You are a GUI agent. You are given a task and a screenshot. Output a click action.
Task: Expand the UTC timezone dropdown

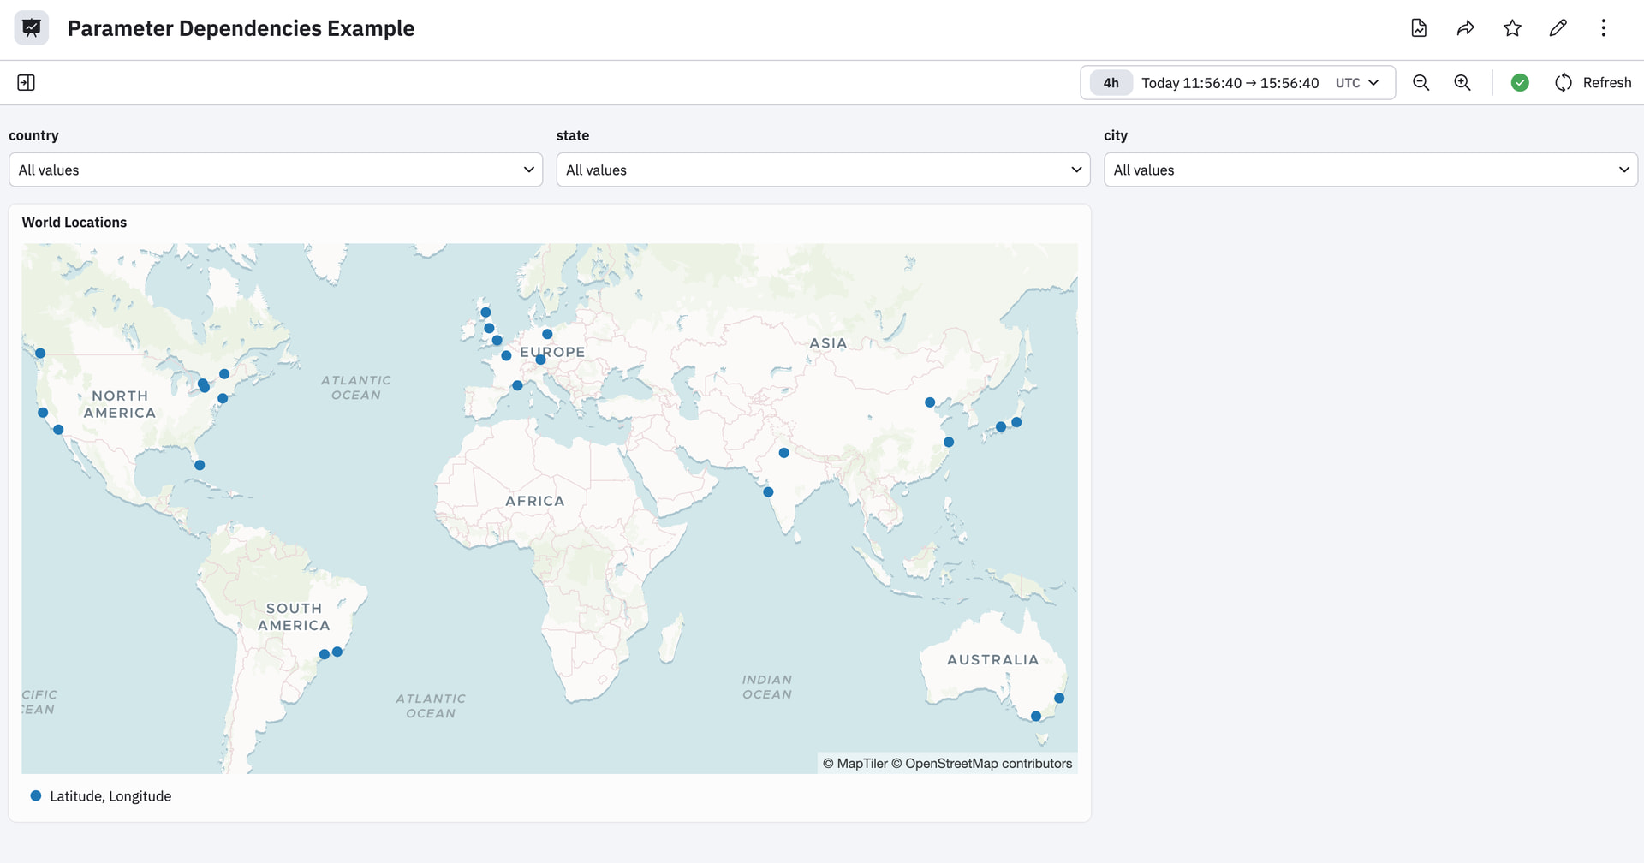point(1357,83)
